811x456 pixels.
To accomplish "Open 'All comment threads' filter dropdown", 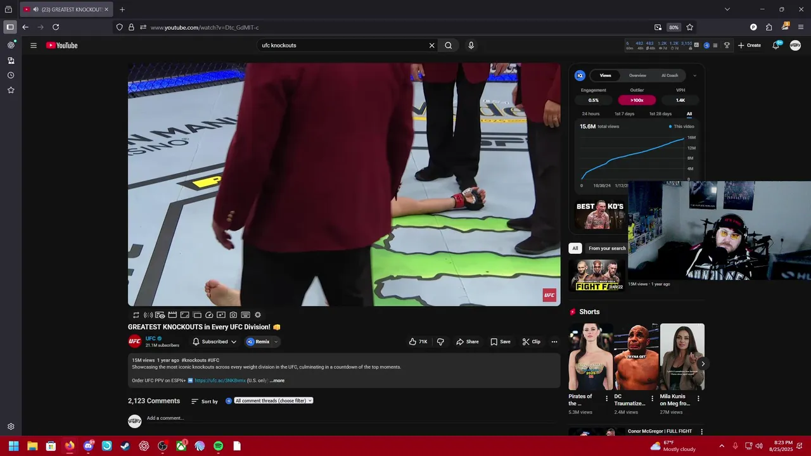I will (x=274, y=401).
